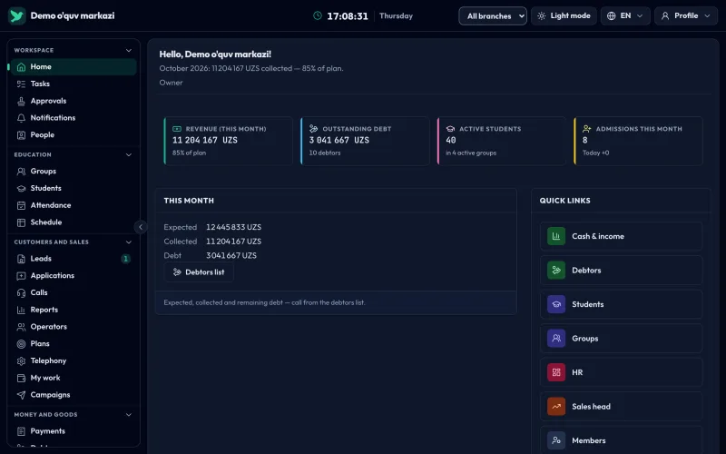
Task: Click the Telephony gear icon
Action: pos(21,361)
